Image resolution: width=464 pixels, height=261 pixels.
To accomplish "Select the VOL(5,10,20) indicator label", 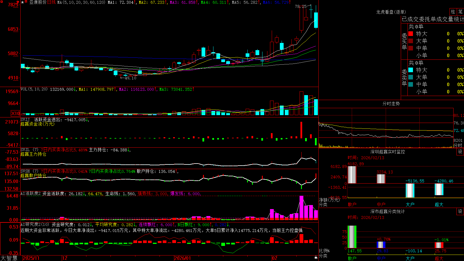I will (x=34, y=89).
